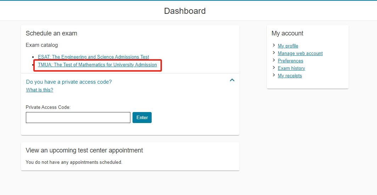Image resolution: width=377 pixels, height=195 pixels.
Task: Click the Enter button for access code
Action: point(142,118)
